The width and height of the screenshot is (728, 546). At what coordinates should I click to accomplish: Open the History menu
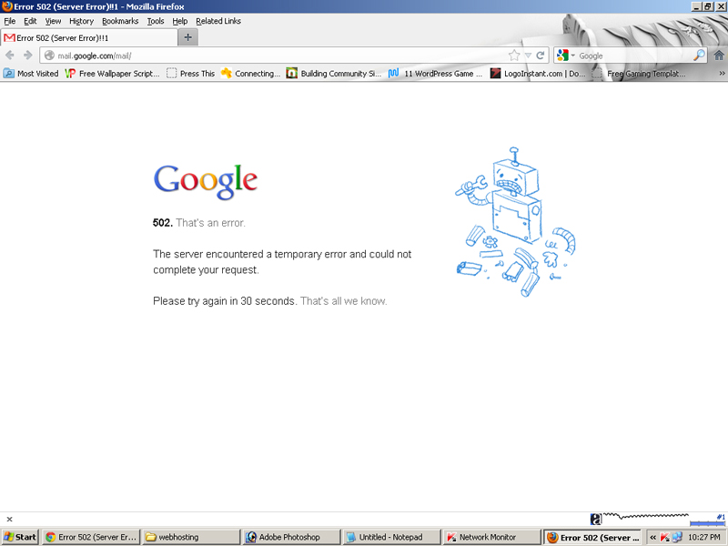pyautogui.click(x=81, y=21)
